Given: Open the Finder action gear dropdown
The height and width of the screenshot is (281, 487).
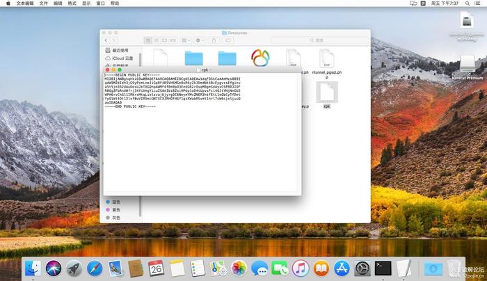Looking at the screenshot, I should pyautogui.click(x=200, y=40).
